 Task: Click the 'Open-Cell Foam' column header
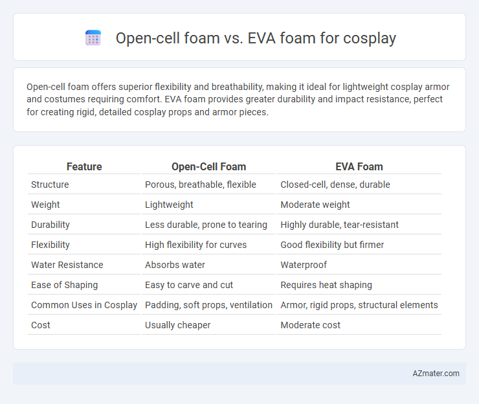point(208,166)
